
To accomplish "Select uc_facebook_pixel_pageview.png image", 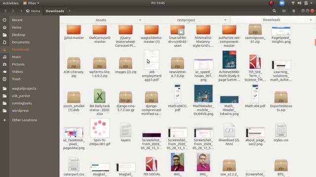I will coord(74,138).
